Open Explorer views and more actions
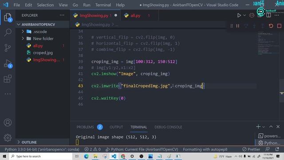Screen dimensions: 284x160 (62, 15)
